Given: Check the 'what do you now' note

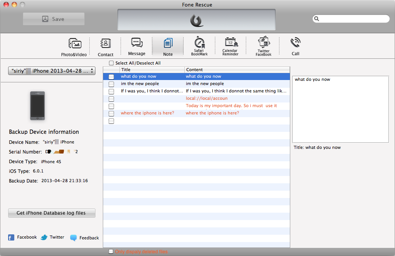Looking at the screenshot, I should 111,77.
